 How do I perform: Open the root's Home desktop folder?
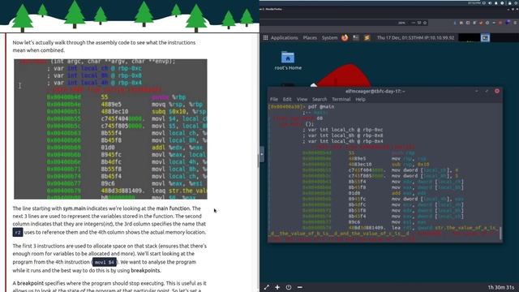[288, 61]
